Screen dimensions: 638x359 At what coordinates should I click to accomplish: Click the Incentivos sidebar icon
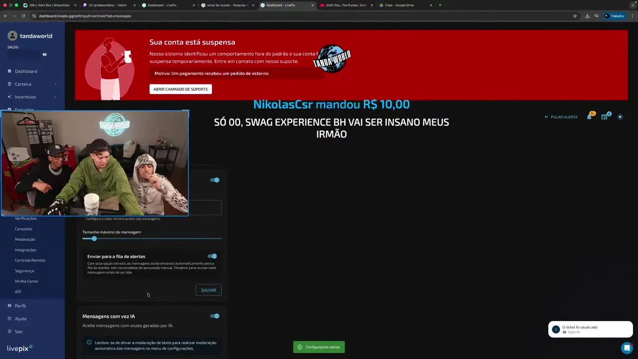9,97
